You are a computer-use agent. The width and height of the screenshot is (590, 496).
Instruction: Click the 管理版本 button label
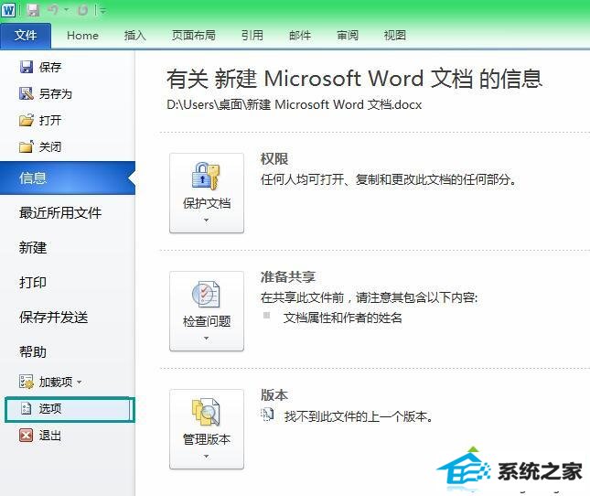pyautogui.click(x=207, y=439)
